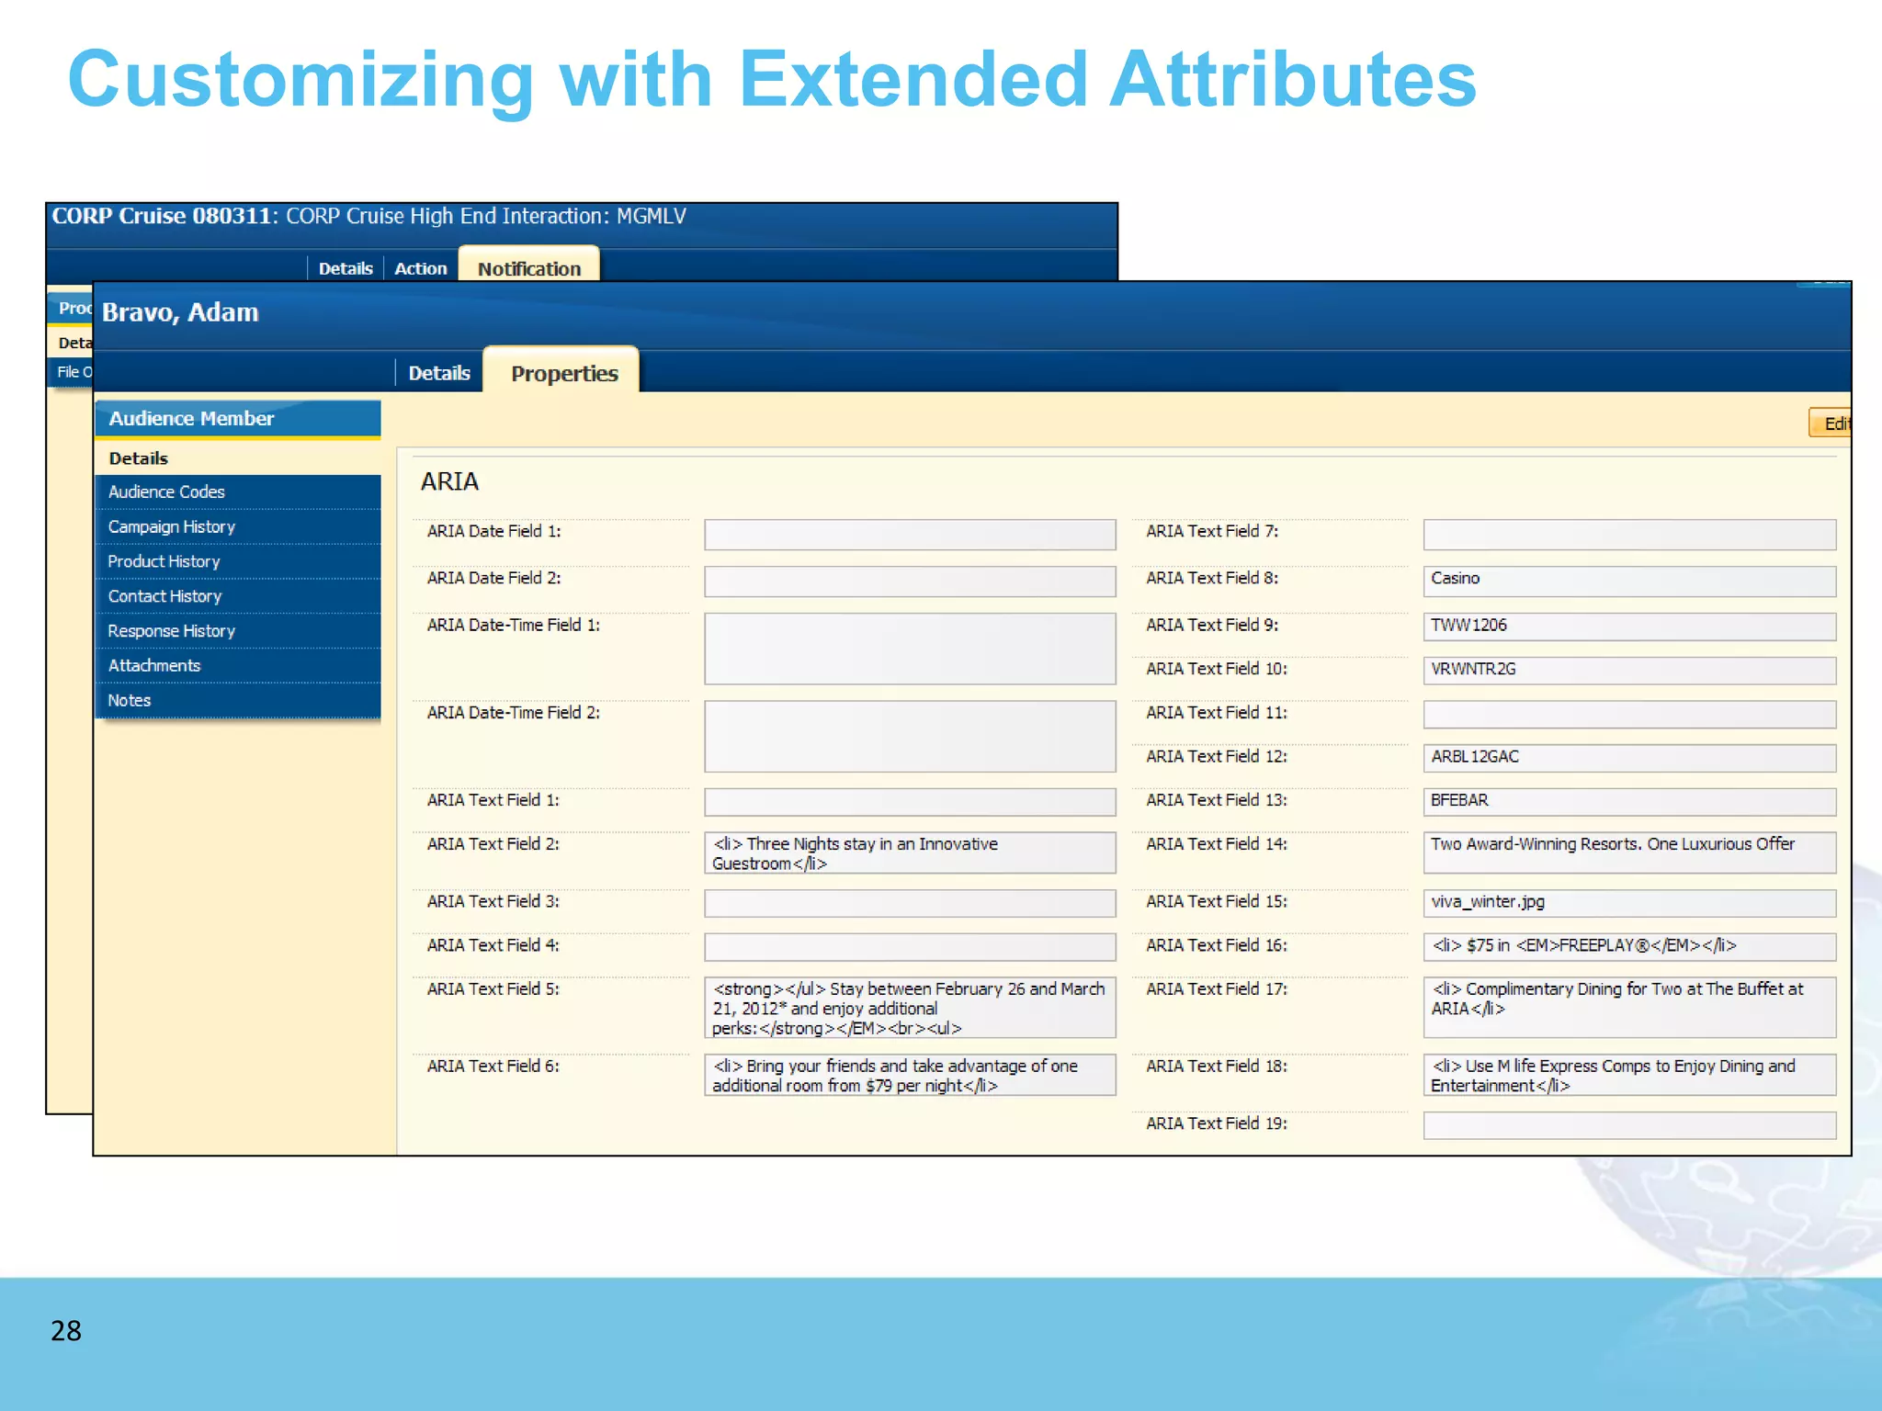Click ARIA Date-Time Field 1 box
The height and width of the screenshot is (1411, 1882).
[x=910, y=649]
